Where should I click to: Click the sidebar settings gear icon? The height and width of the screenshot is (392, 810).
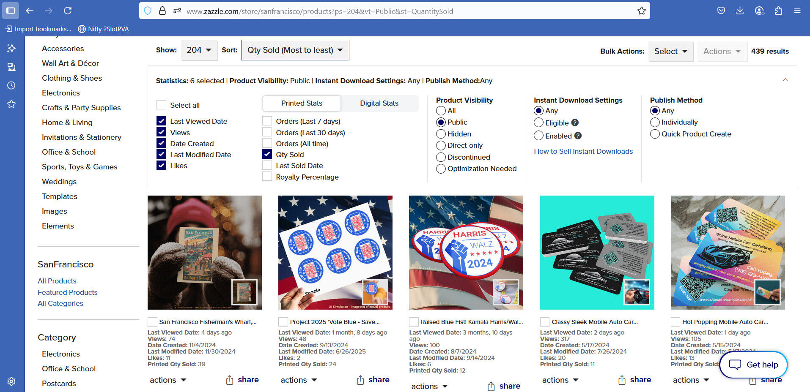[11, 381]
